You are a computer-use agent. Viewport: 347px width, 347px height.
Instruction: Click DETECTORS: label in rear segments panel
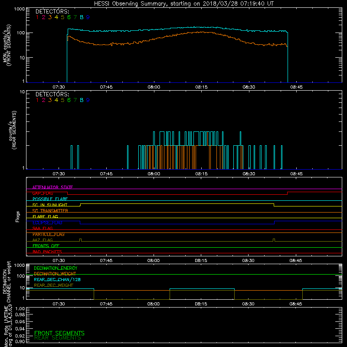[52, 95]
